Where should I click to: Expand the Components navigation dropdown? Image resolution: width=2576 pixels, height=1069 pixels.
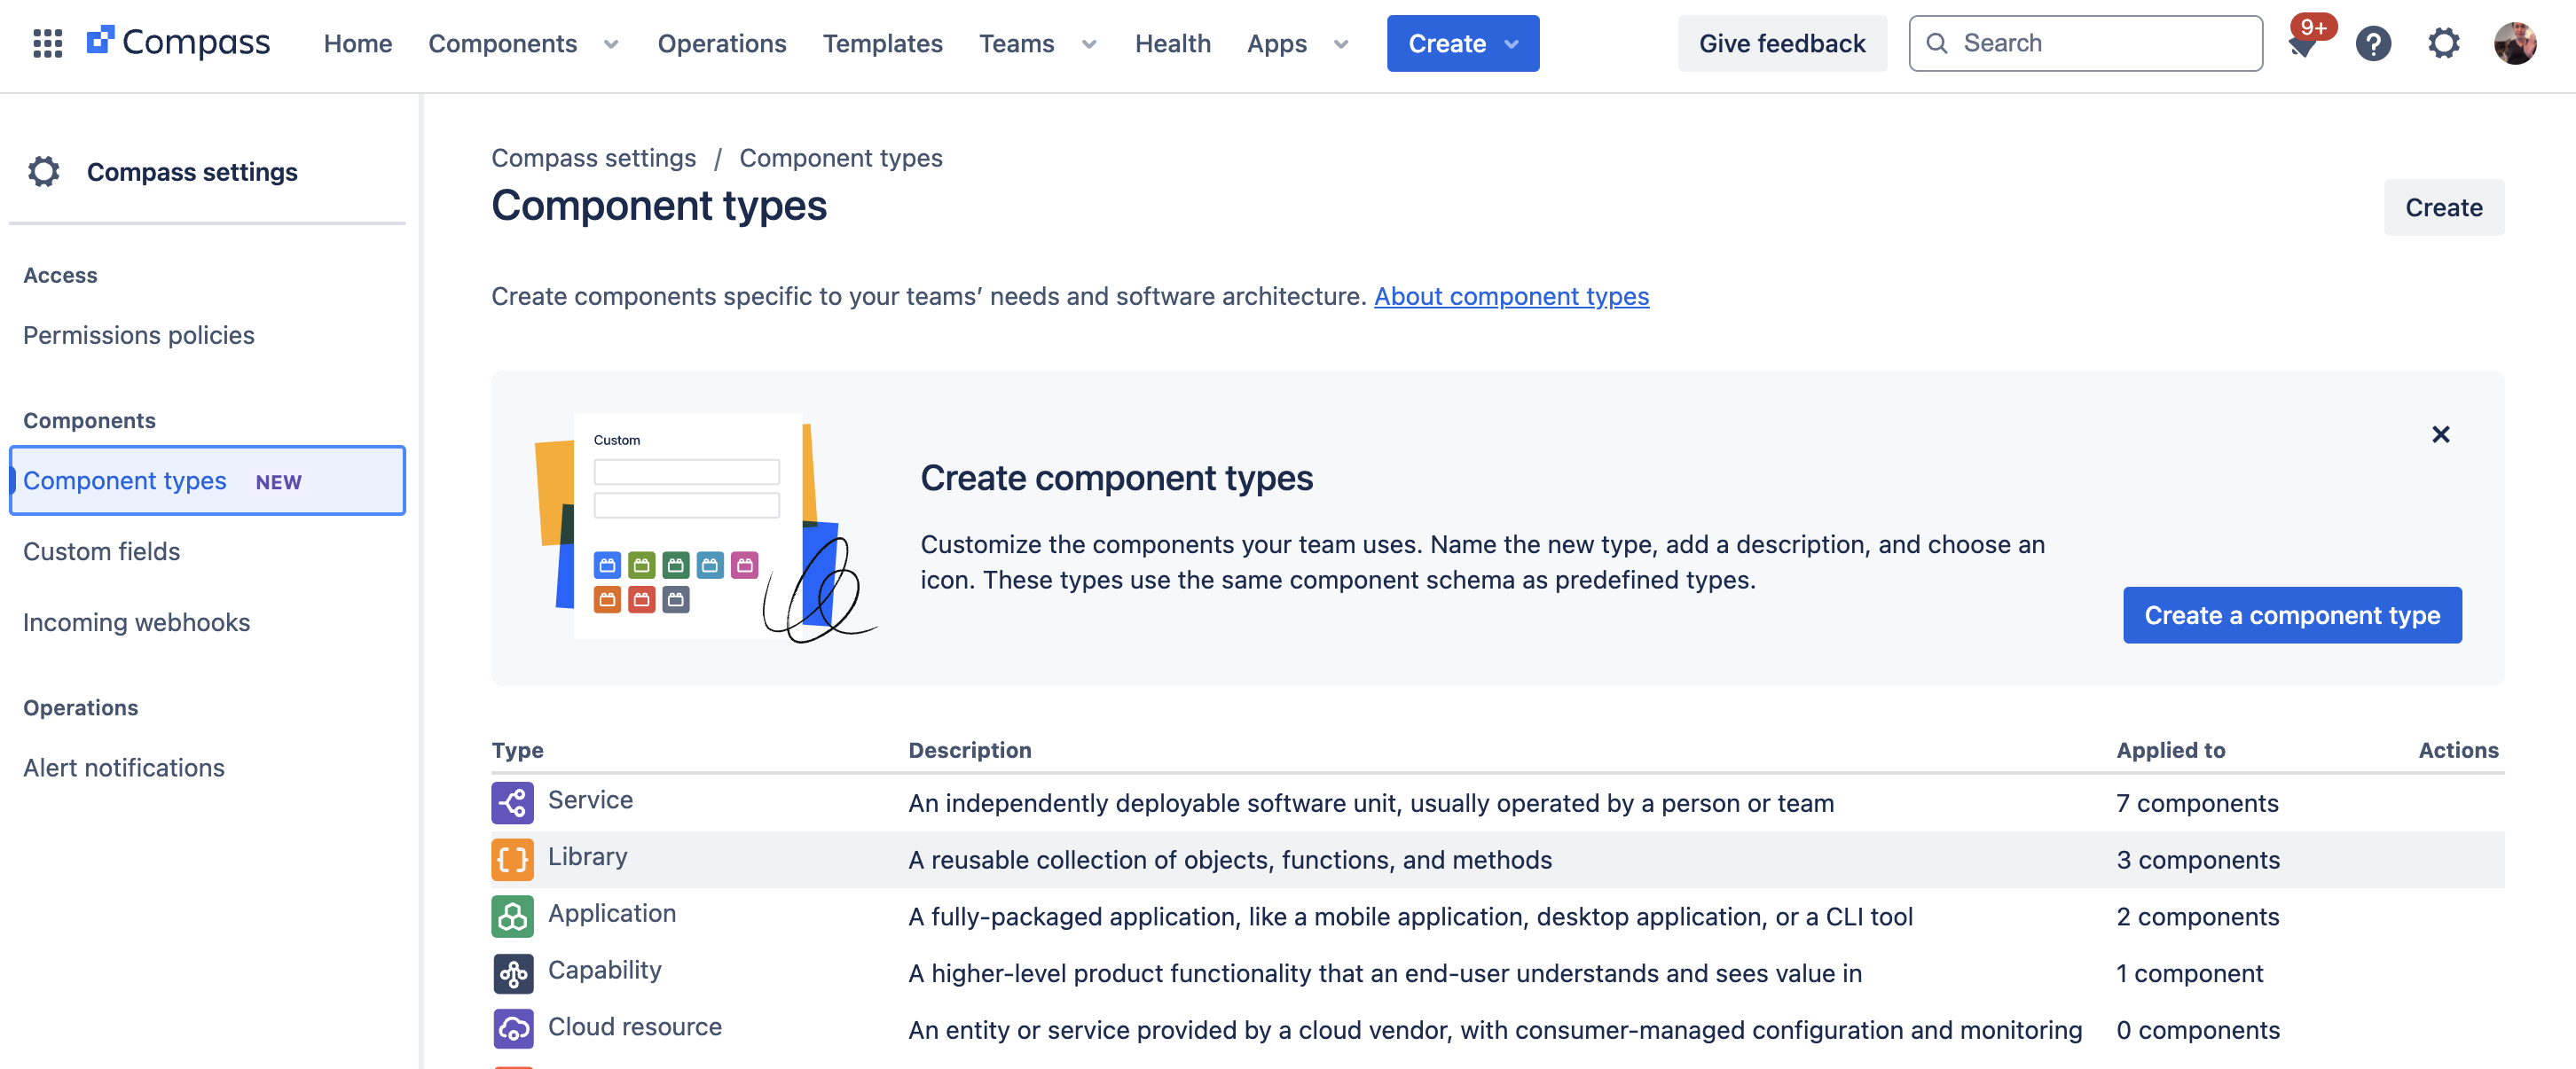[x=610, y=44]
